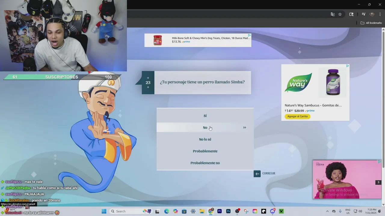Launch Minecraft from the taskbar

pyautogui.click(x=282, y=211)
